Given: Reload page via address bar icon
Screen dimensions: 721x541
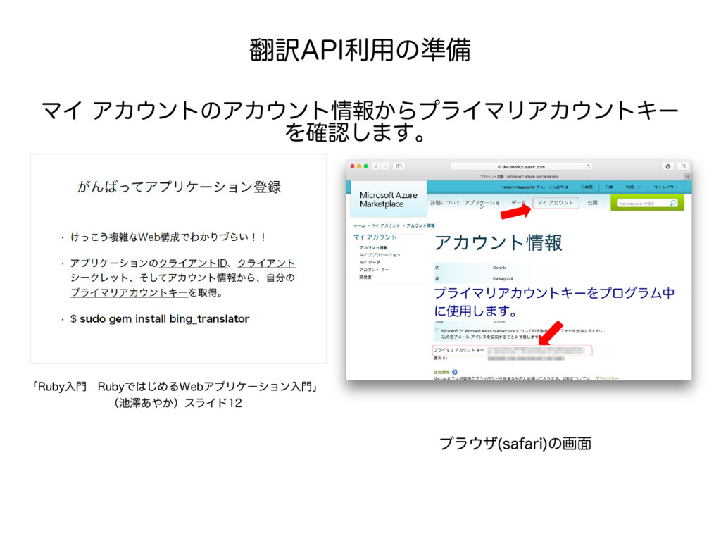Looking at the screenshot, I should (x=588, y=166).
